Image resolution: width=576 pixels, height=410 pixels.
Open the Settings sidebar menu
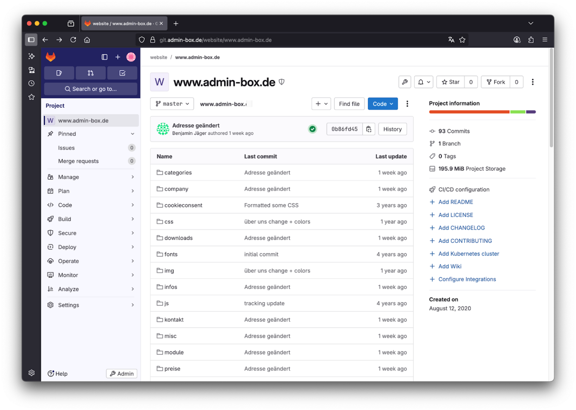(x=91, y=305)
